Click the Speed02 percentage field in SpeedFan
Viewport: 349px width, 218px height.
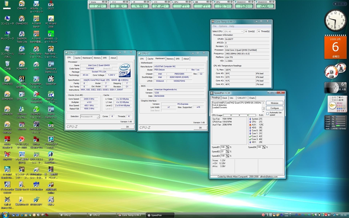(223, 152)
